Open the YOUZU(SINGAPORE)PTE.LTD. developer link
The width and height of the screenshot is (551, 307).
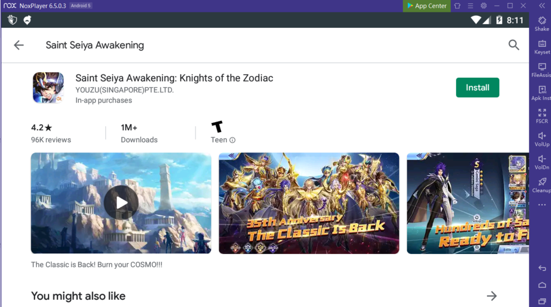124,90
